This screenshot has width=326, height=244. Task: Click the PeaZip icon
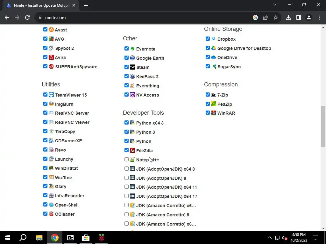point(214,104)
